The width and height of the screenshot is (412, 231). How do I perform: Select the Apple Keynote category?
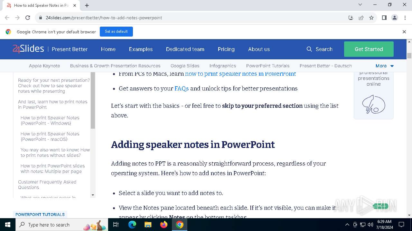coord(44,66)
